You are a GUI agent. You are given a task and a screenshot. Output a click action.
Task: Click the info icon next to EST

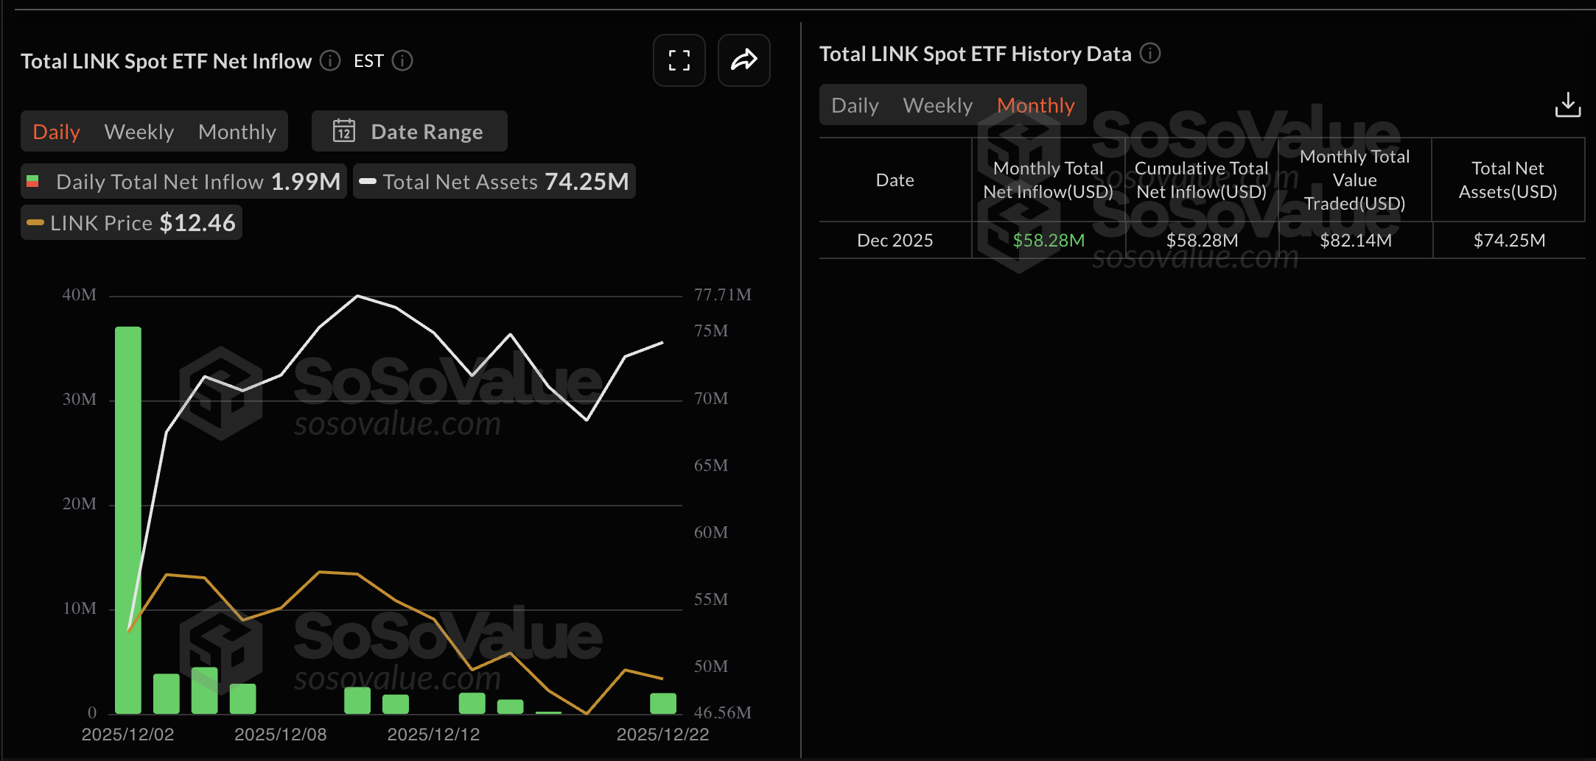(402, 61)
